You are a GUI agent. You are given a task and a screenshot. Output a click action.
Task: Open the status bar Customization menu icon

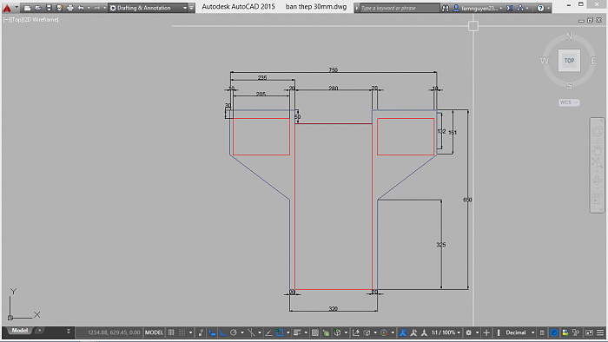(x=600, y=332)
